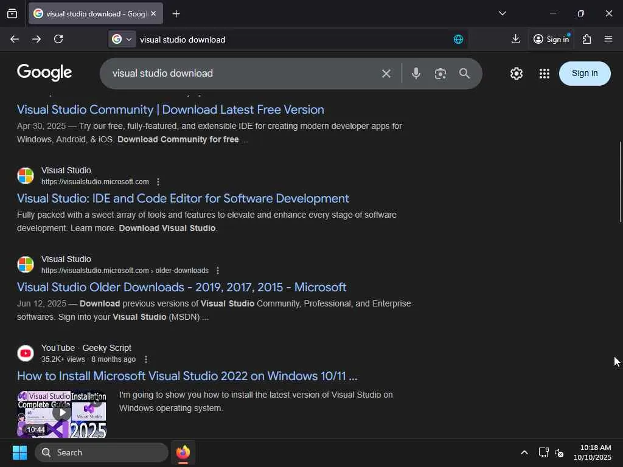Open Visual Studio Older Downloads result

(x=181, y=287)
